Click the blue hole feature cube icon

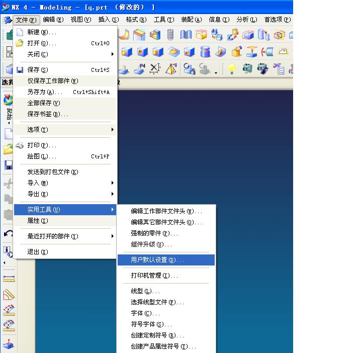tap(142, 52)
